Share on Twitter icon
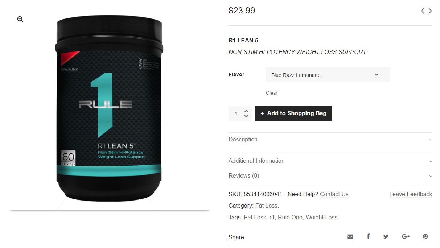Viewport: 440px width, 248px height. tap(386, 237)
